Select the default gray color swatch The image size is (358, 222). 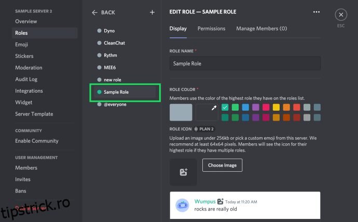(x=181, y=112)
